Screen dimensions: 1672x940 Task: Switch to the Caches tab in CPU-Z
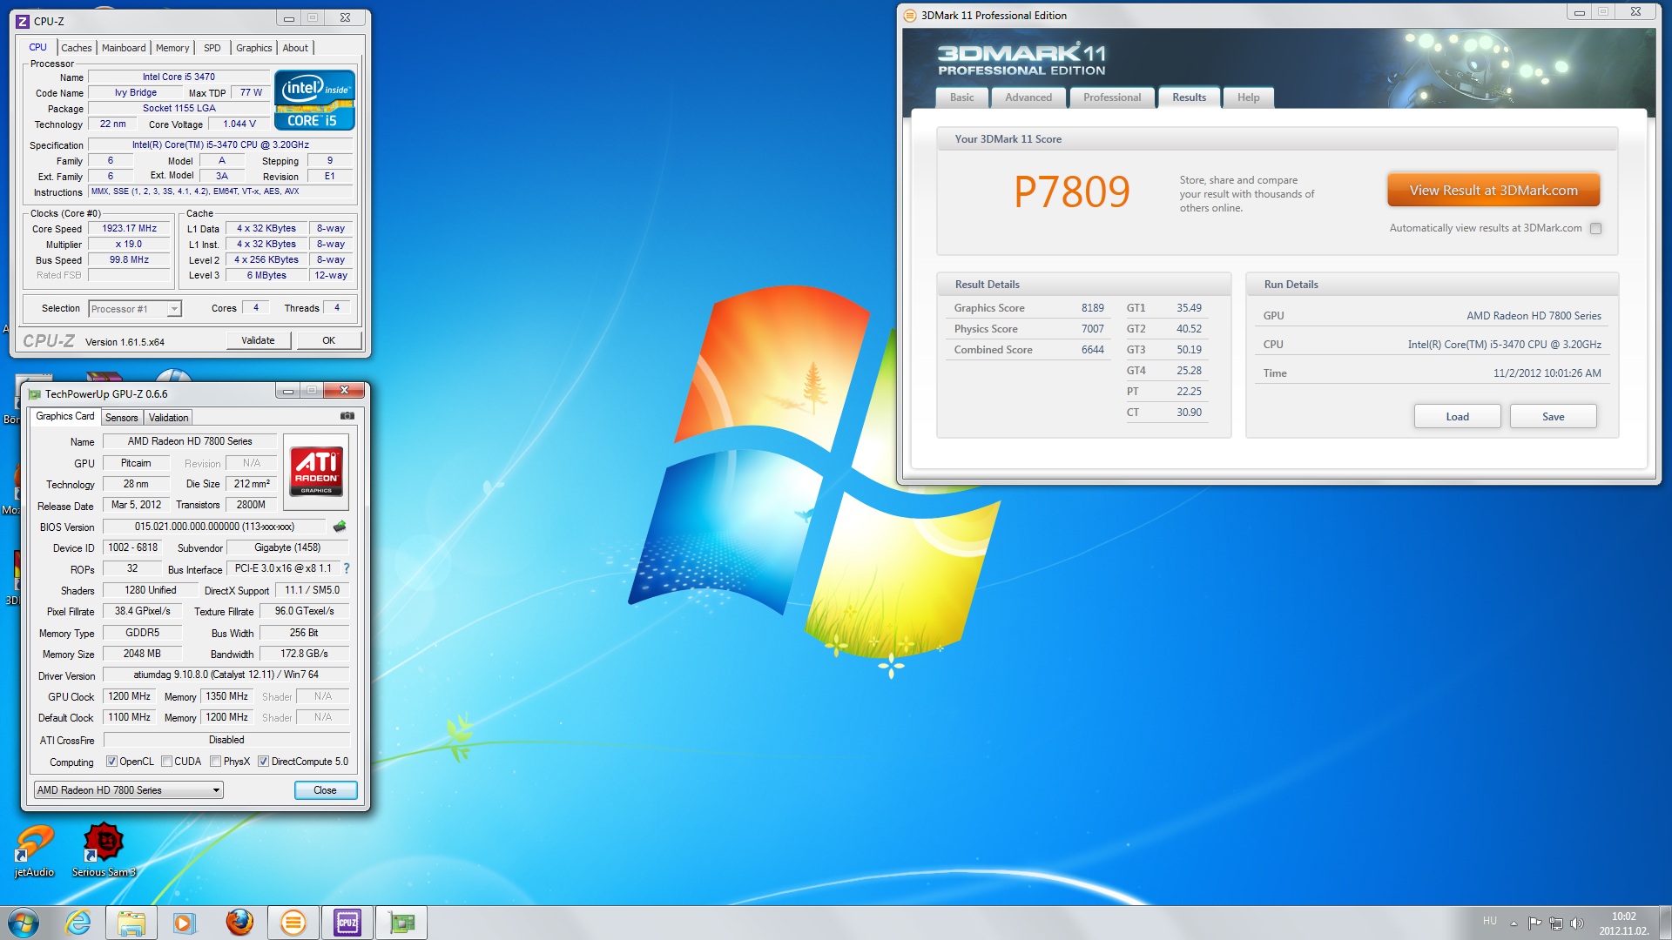click(x=77, y=48)
